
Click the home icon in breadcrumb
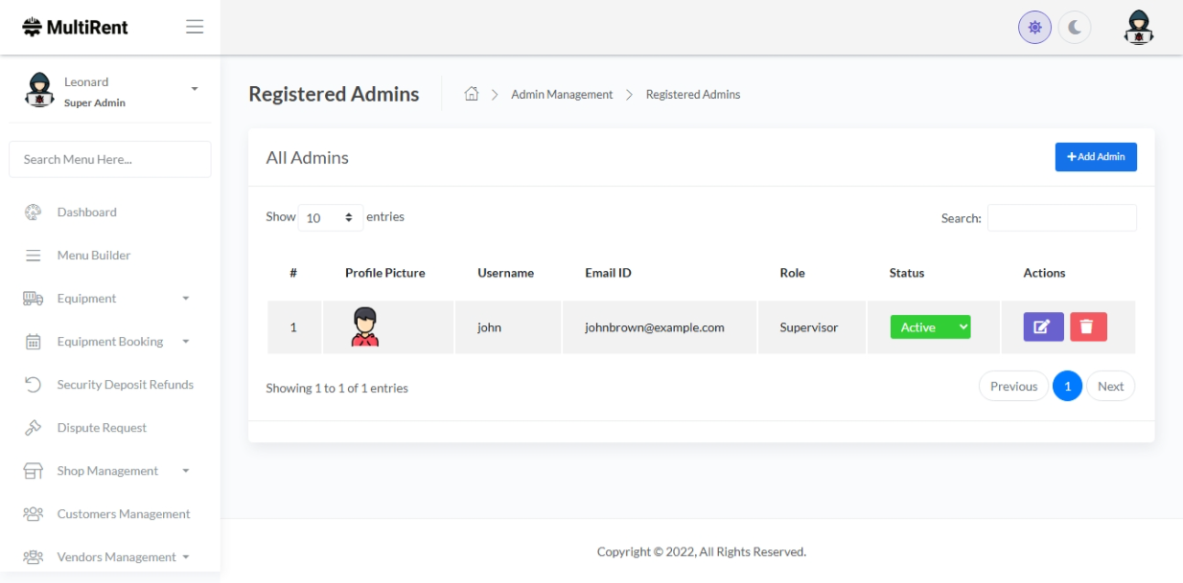pyautogui.click(x=471, y=94)
